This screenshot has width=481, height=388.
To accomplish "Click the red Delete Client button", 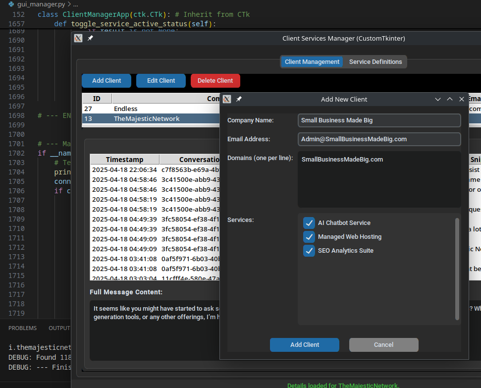I will (x=215, y=80).
